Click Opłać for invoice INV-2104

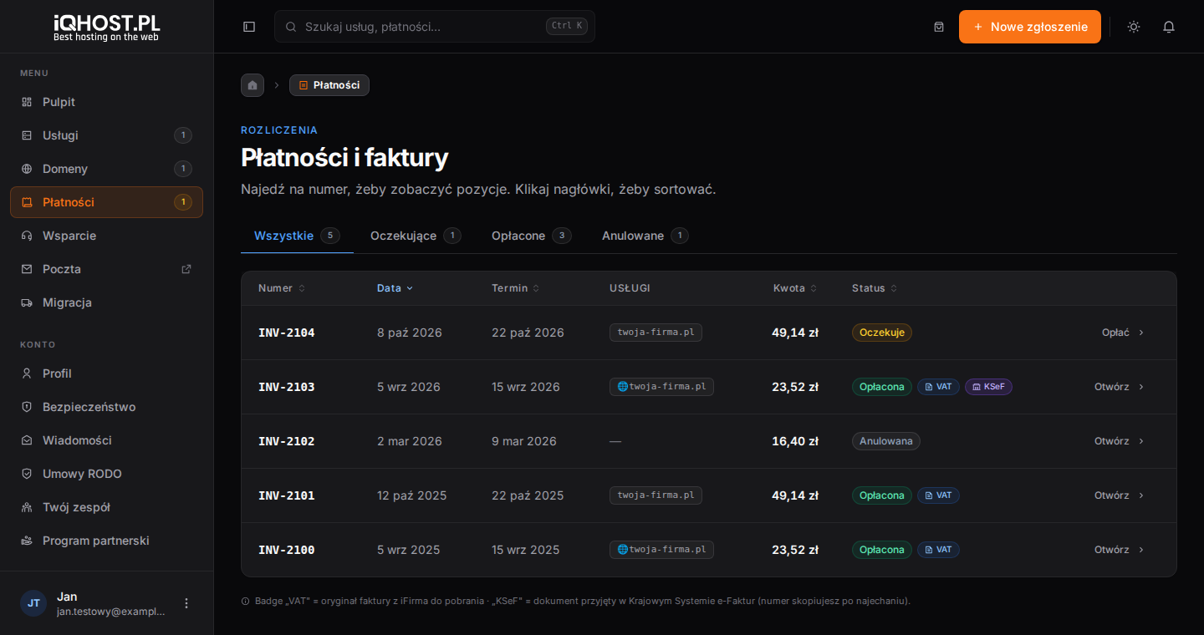click(1123, 333)
